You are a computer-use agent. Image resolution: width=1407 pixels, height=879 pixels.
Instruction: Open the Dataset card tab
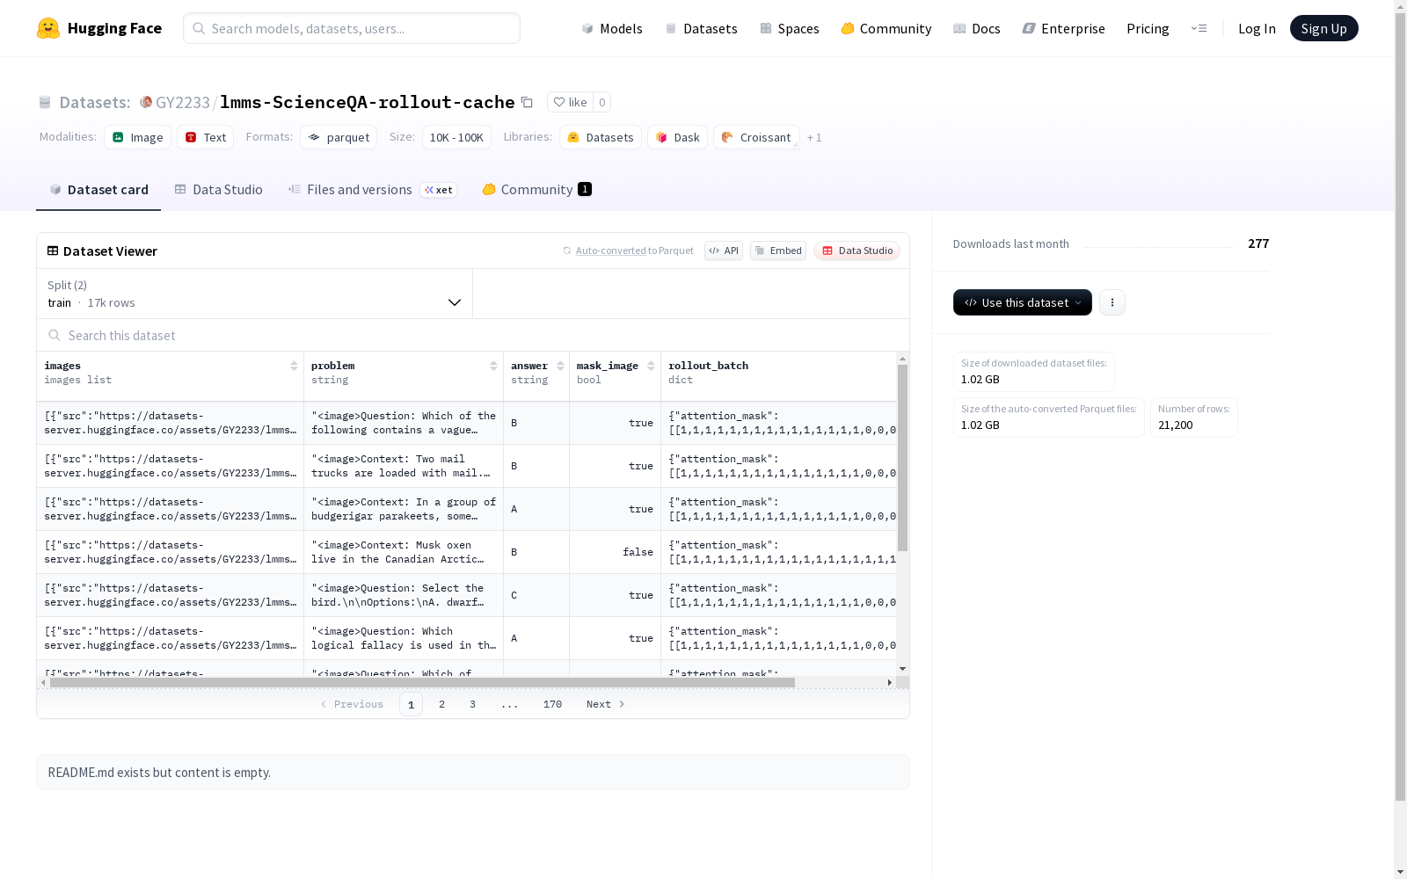(98, 190)
